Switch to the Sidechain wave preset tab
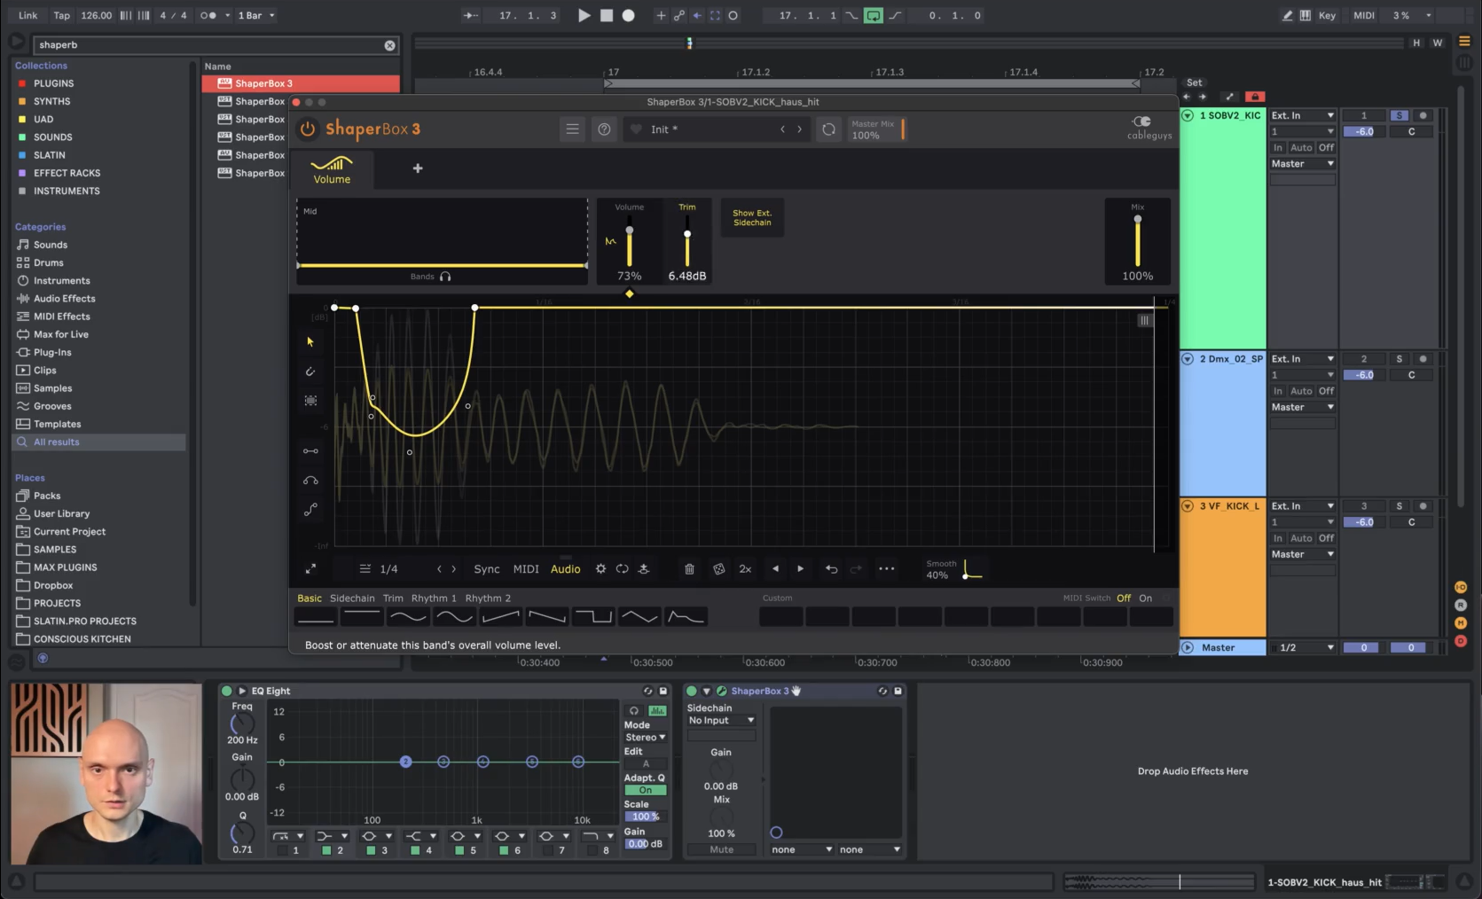This screenshot has height=899, width=1482. coord(352,598)
